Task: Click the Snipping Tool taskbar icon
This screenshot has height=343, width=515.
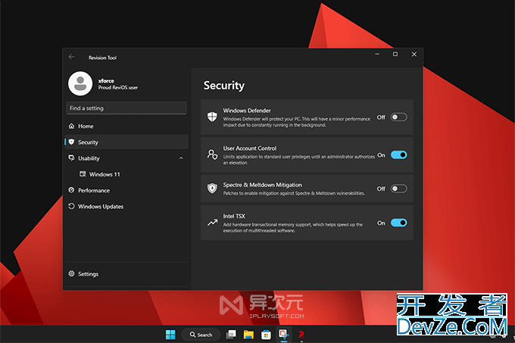Action: pyautogui.click(x=283, y=335)
